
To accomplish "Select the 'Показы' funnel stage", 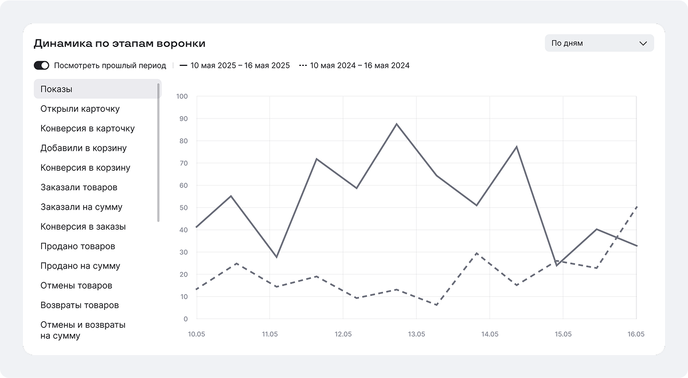I will pyautogui.click(x=97, y=89).
